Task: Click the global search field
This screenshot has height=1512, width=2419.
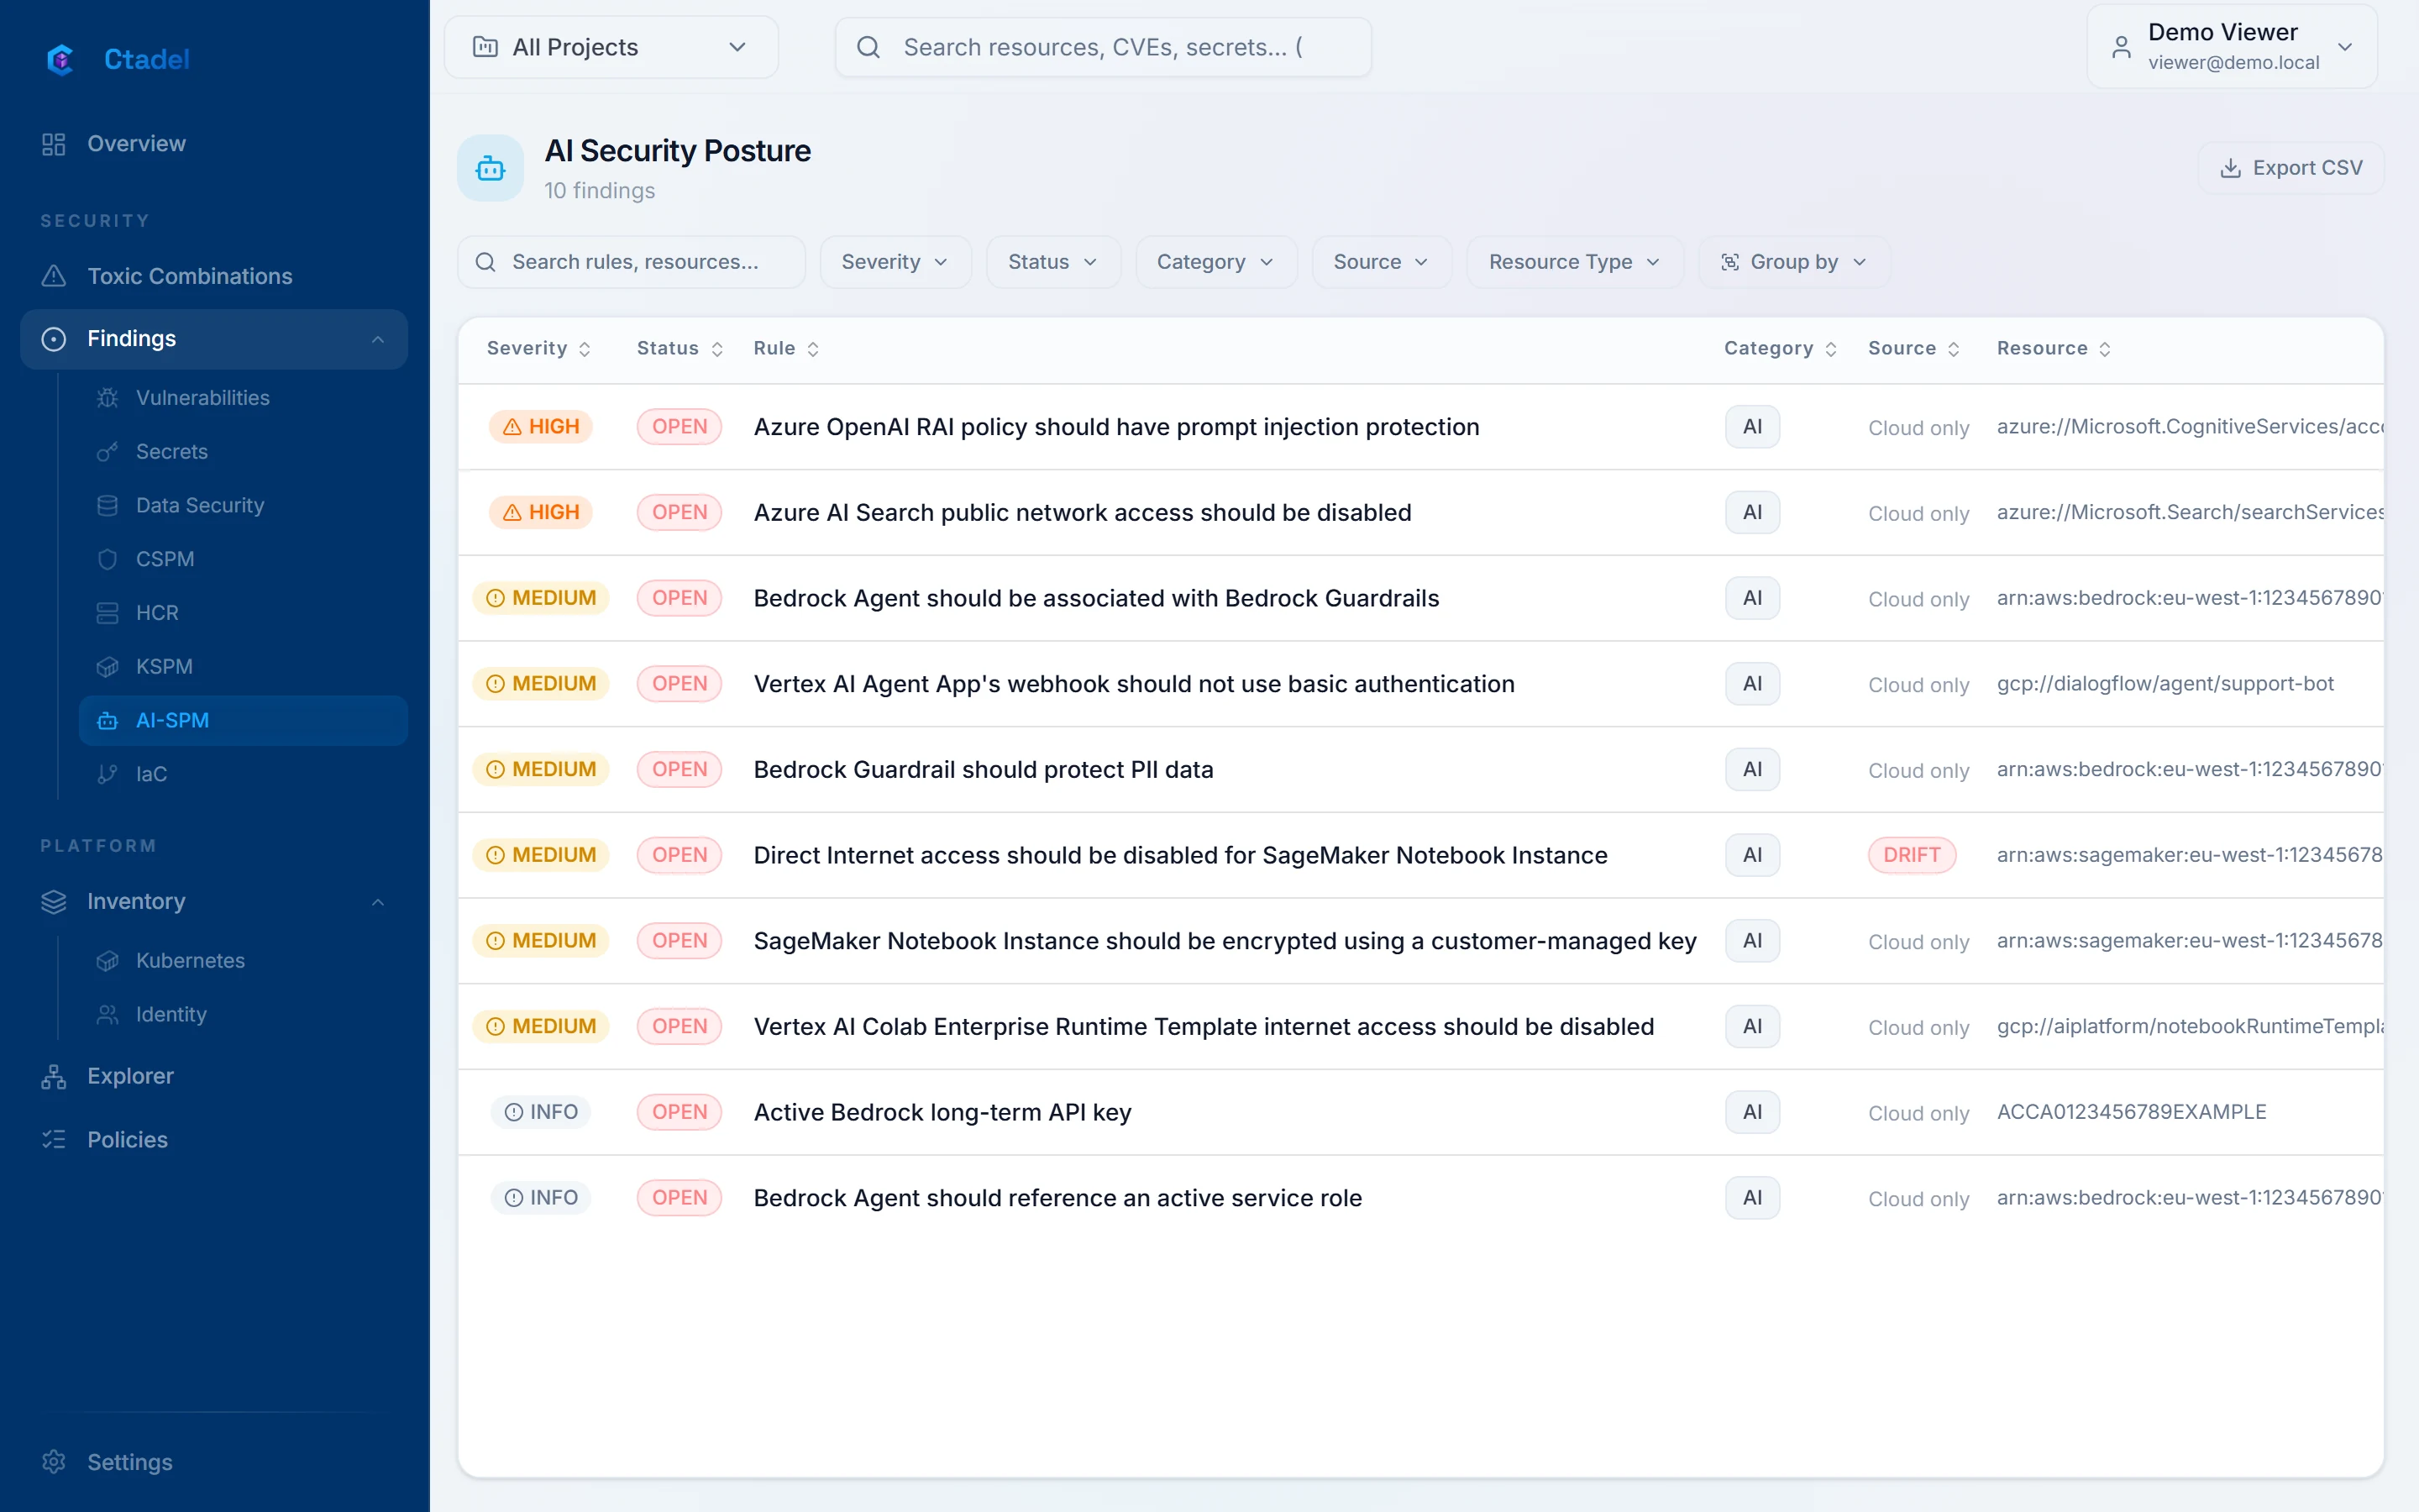Action: point(1103,47)
